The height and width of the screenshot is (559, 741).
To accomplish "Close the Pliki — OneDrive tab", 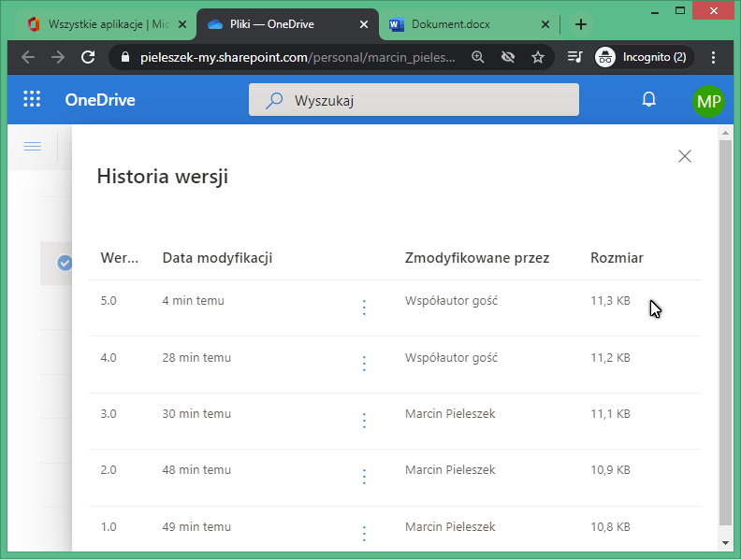I will tap(364, 24).
